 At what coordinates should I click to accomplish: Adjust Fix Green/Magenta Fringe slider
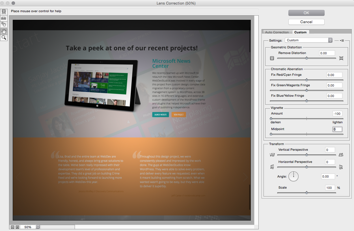coord(306,90)
